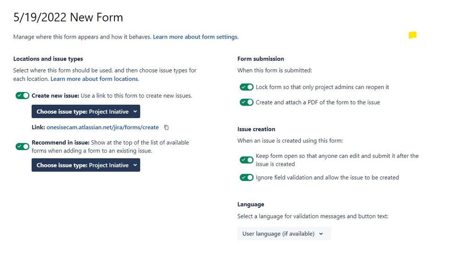Click the Form submission heading
Screen dimensions: 458x257
(x=260, y=59)
